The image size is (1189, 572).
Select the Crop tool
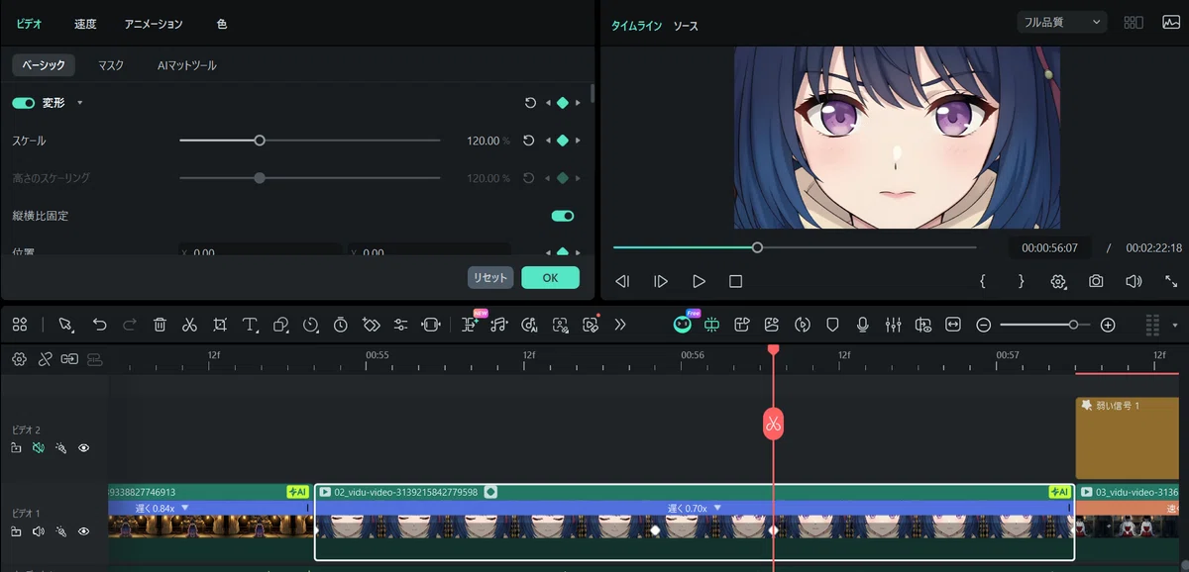tap(220, 324)
